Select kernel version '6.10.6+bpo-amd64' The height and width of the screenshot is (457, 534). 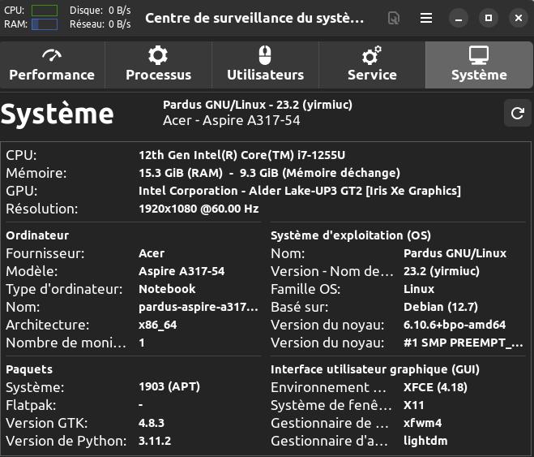[455, 325]
